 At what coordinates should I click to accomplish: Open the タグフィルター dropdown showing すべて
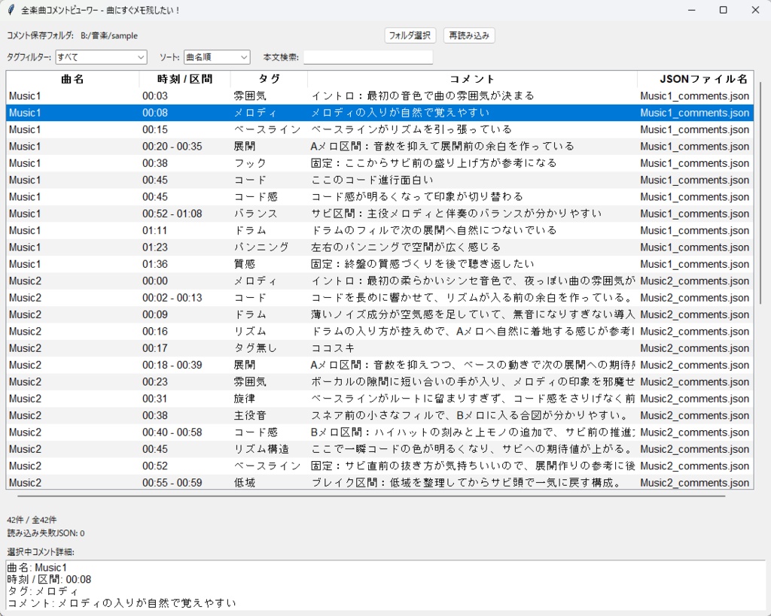(x=101, y=57)
